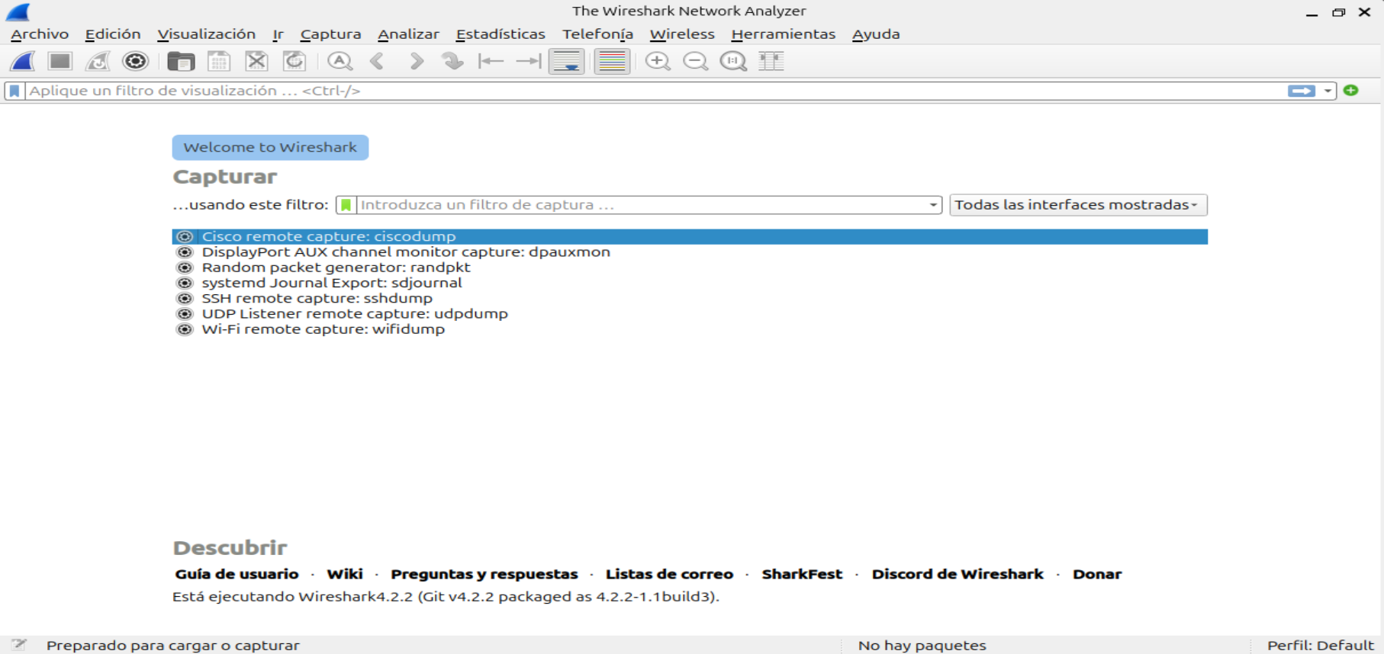Screen dimensions: 1384x654
Task: Click the find packet magnifier icon
Action: (340, 61)
